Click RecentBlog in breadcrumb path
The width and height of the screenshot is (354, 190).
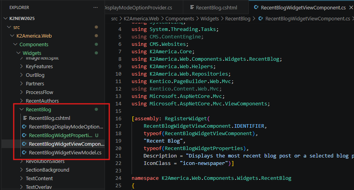click(238, 18)
